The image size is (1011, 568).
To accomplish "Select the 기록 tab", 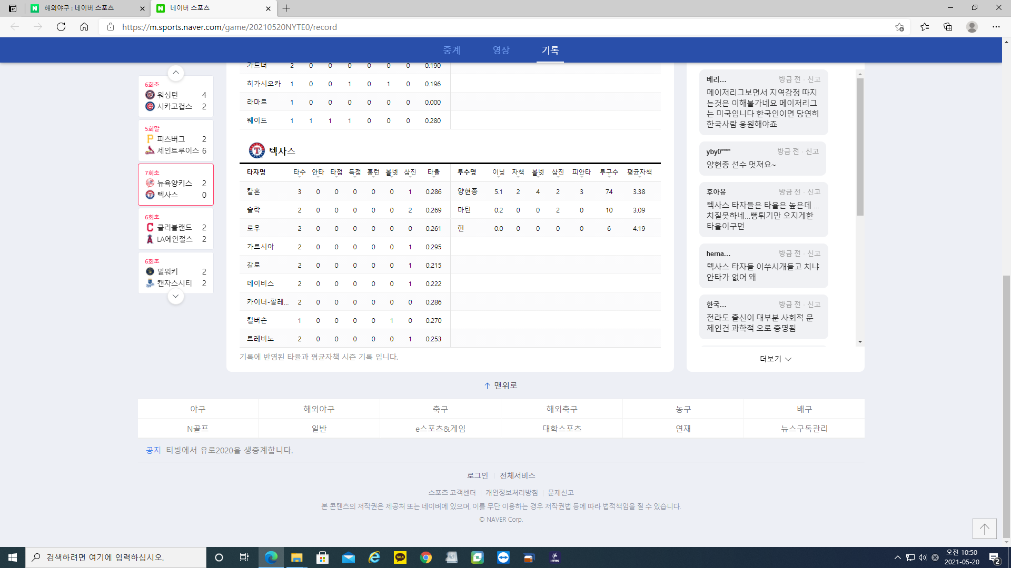I will coord(550,50).
